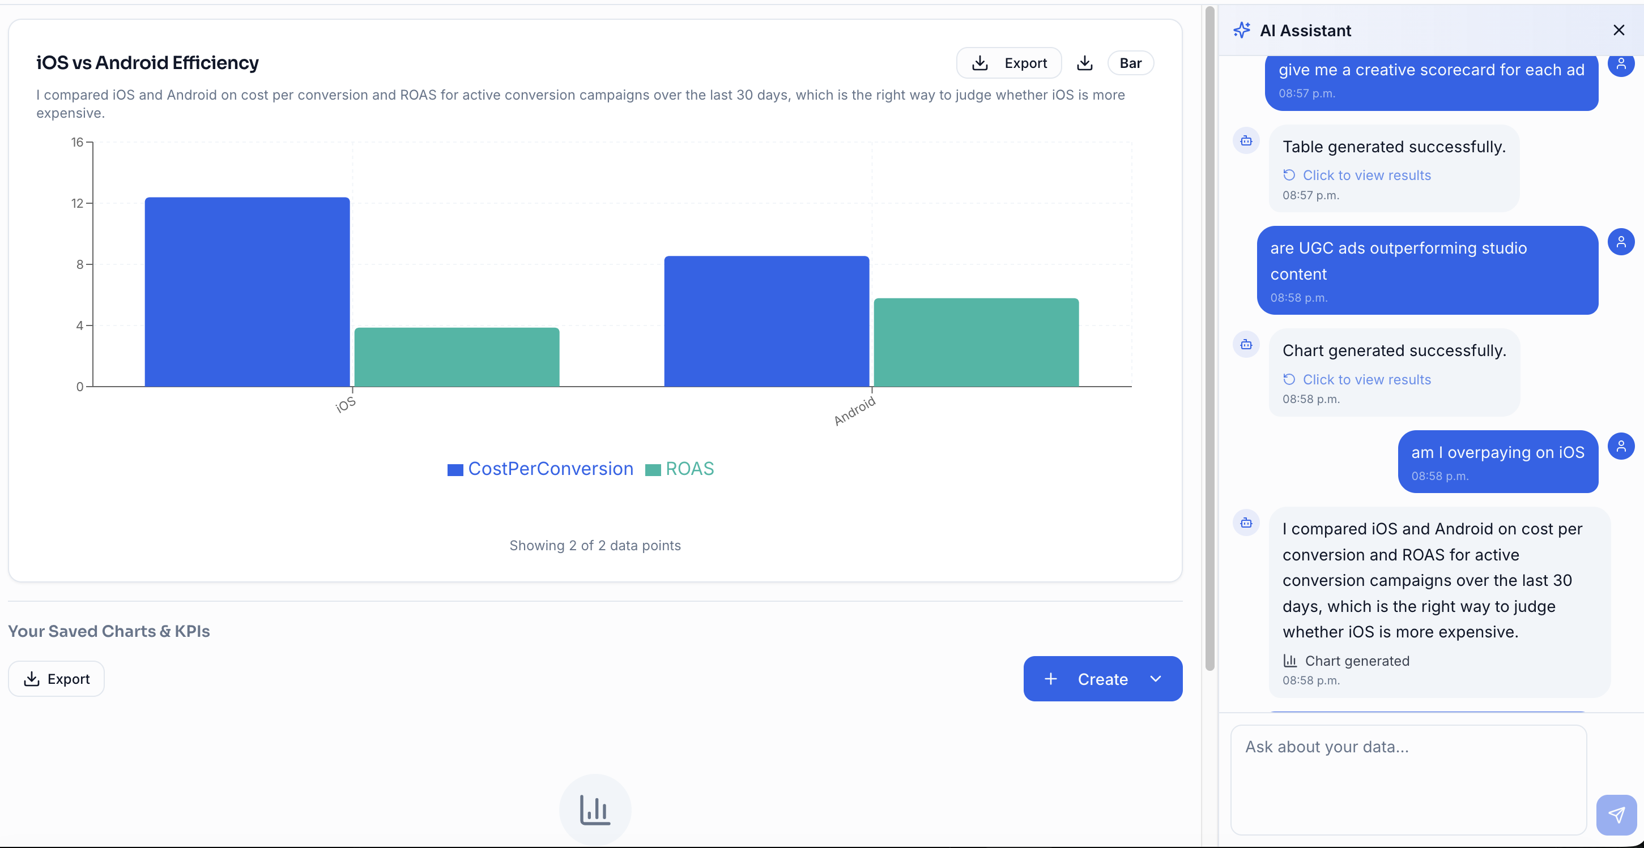Click the plus icon on the Create button
This screenshot has height=848, width=1644.
tap(1051, 678)
